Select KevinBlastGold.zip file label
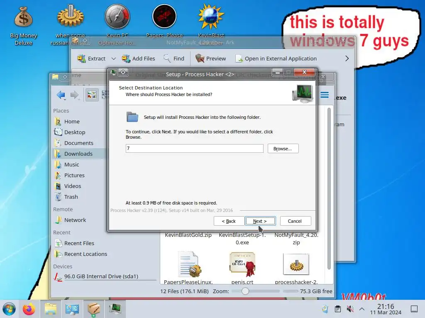 point(188,235)
